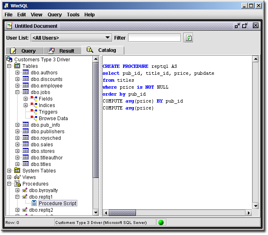
Task: Switch to the Result tab
Action: point(62,51)
